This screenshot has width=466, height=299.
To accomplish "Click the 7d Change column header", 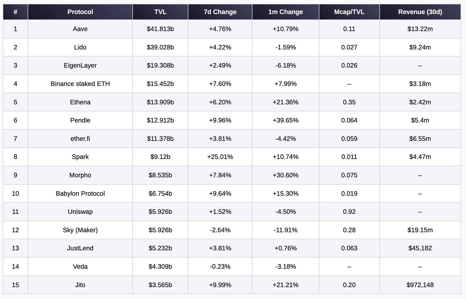I will click(x=220, y=12).
